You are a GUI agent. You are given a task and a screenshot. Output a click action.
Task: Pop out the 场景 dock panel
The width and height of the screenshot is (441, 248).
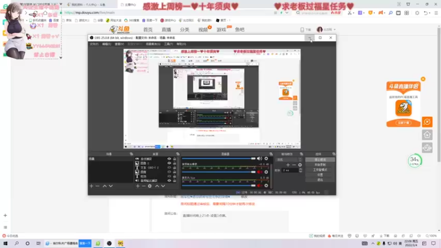click(x=131, y=154)
